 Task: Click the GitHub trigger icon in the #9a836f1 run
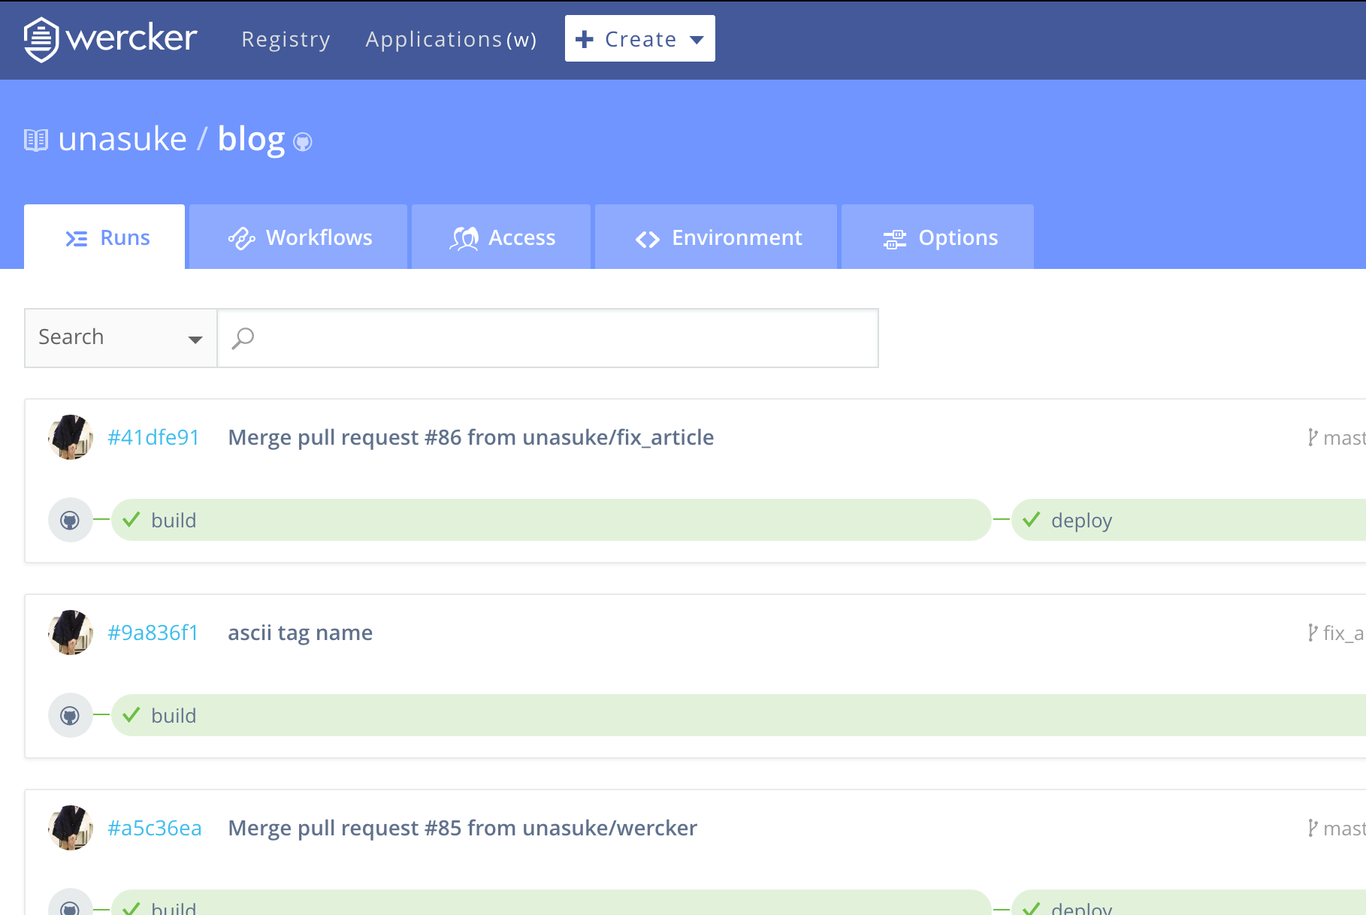click(70, 715)
